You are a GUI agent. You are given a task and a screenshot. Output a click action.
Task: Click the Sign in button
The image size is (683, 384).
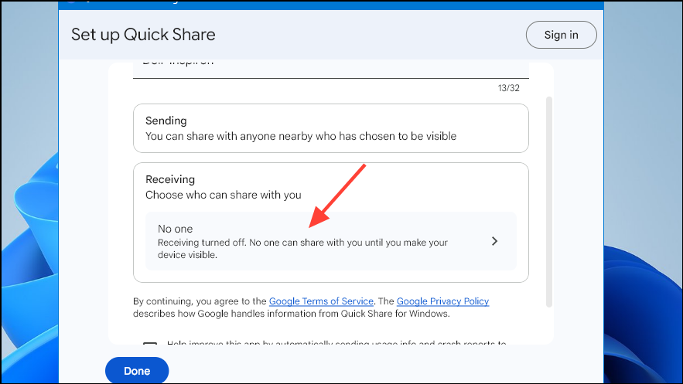(561, 35)
